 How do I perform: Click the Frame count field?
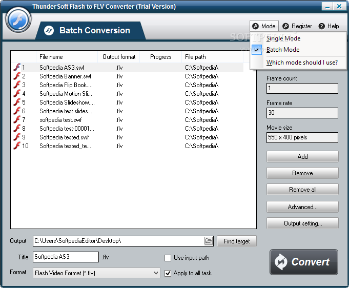pos(302,88)
